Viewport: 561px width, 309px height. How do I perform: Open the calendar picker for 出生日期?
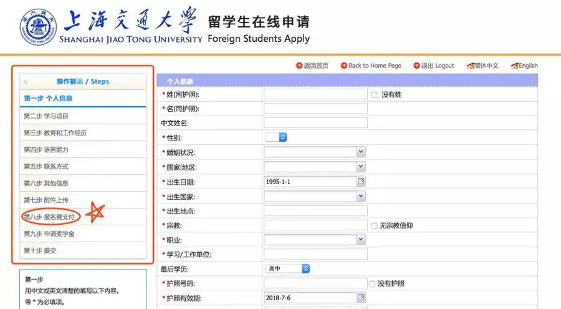(x=360, y=182)
